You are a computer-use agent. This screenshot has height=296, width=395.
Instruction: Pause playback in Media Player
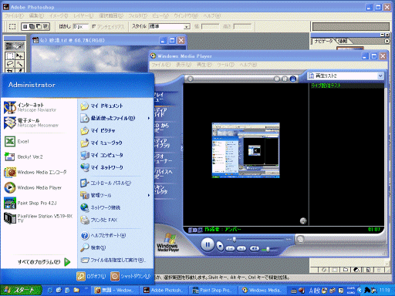(x=208, y=244)
